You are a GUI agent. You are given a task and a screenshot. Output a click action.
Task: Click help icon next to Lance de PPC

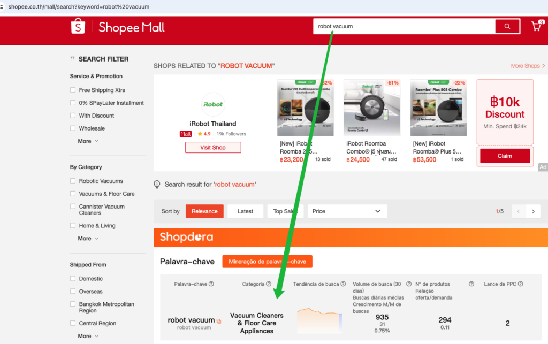pos(520,284)
